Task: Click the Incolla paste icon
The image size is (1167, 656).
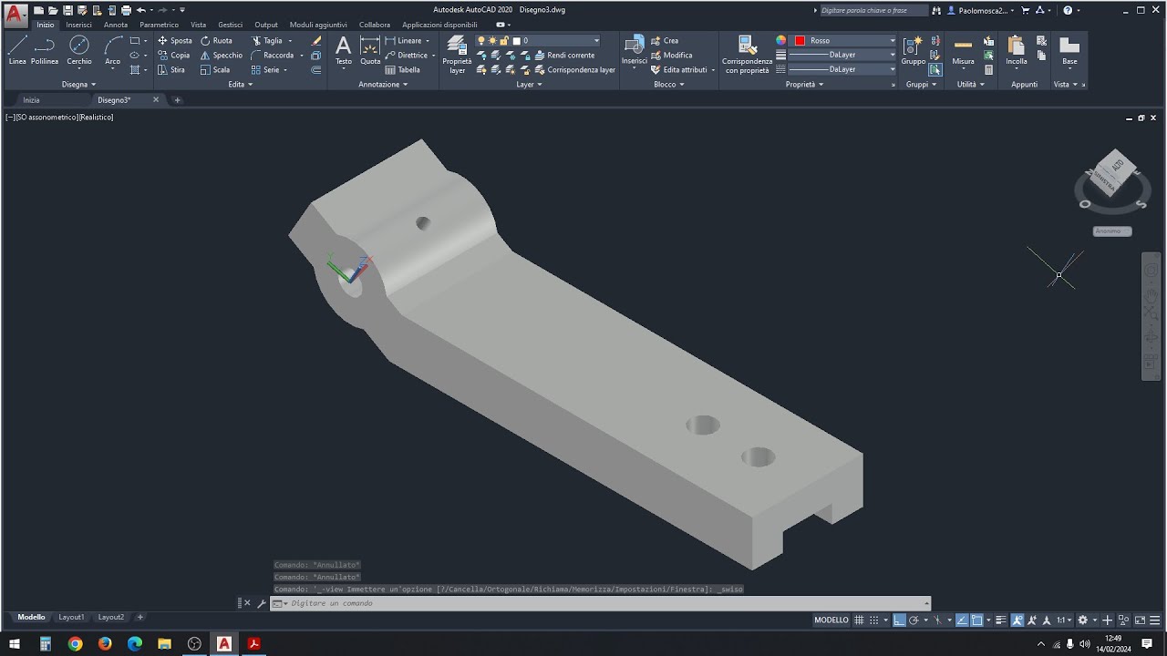Action: point(1017,51)
